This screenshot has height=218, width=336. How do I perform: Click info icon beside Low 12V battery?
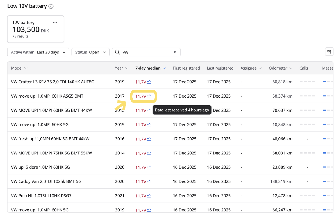click(51, 7)
